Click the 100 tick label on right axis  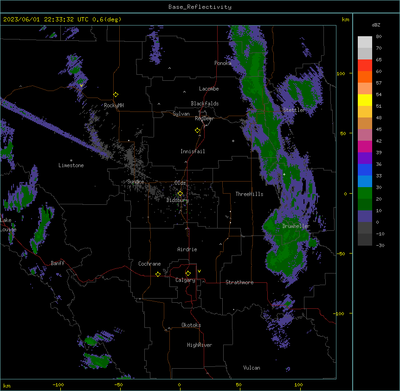[x=341, y=73]
